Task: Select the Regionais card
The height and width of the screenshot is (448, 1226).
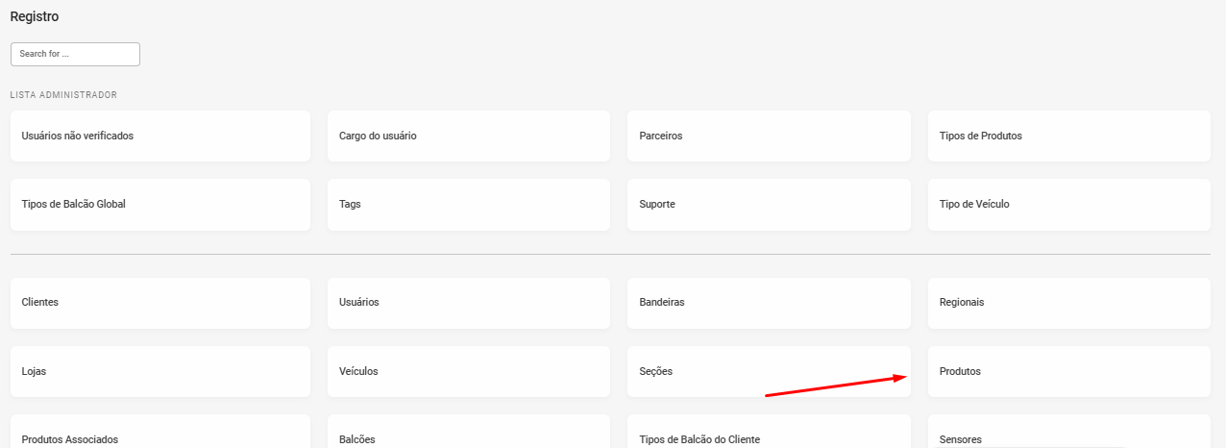Action: pos(1068,302)
